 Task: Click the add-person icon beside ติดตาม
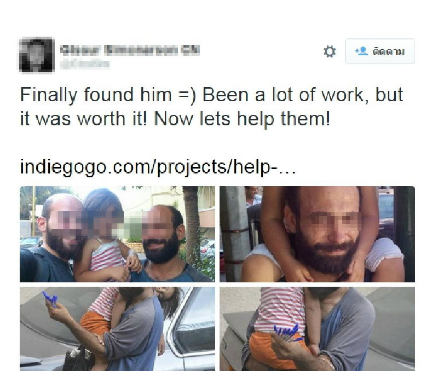click(361, 51)
